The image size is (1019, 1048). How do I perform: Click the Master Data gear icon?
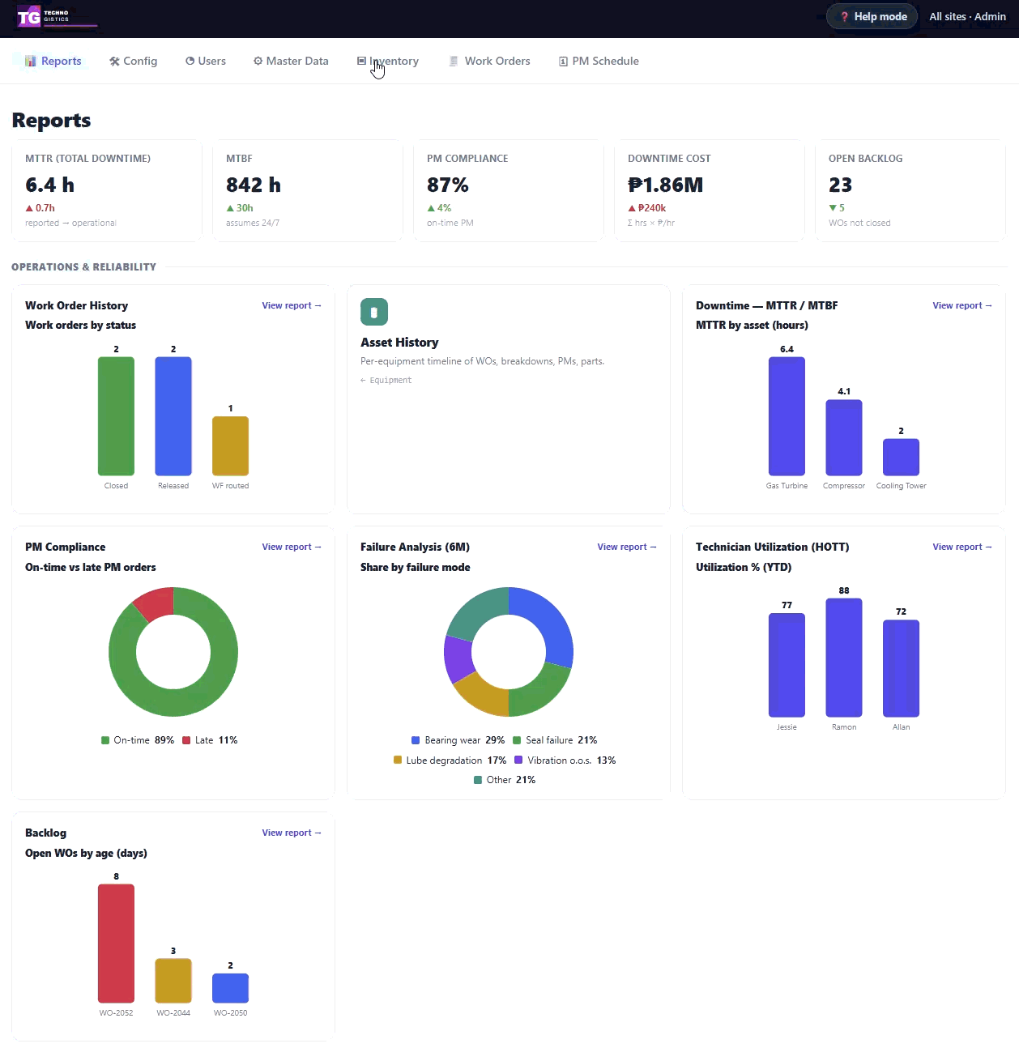coord(258,61)
